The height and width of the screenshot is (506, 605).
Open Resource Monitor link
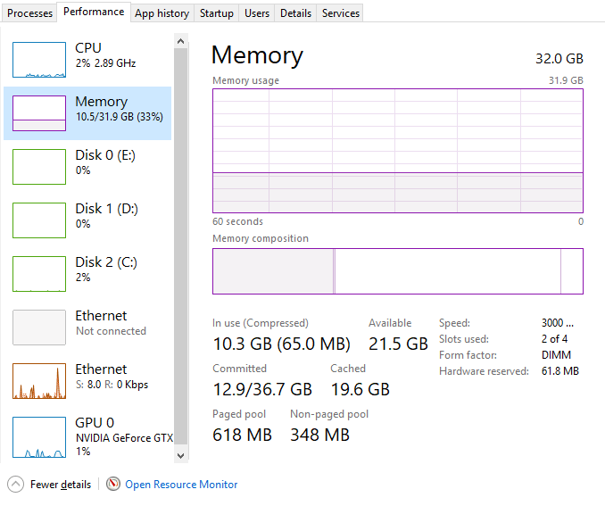181,485
